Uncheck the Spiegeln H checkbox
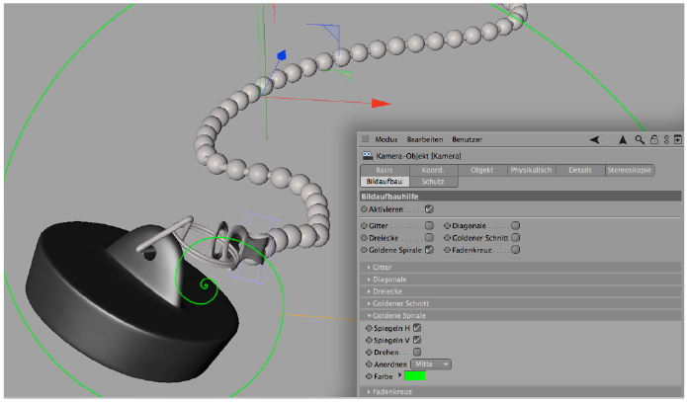687x402 pixels. (x=417, y=327)
